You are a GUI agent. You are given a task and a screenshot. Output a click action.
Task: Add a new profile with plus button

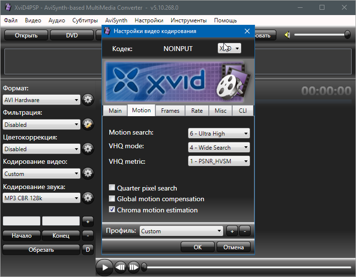[x=232, y=231]
